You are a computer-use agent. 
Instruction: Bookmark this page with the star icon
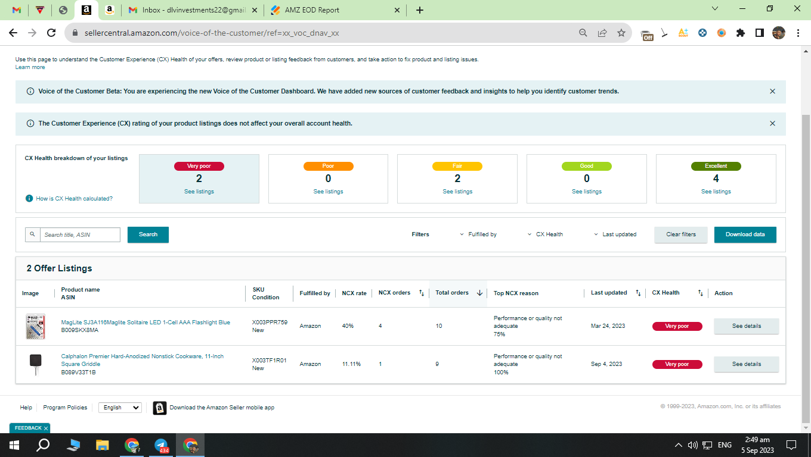point(621,33)
